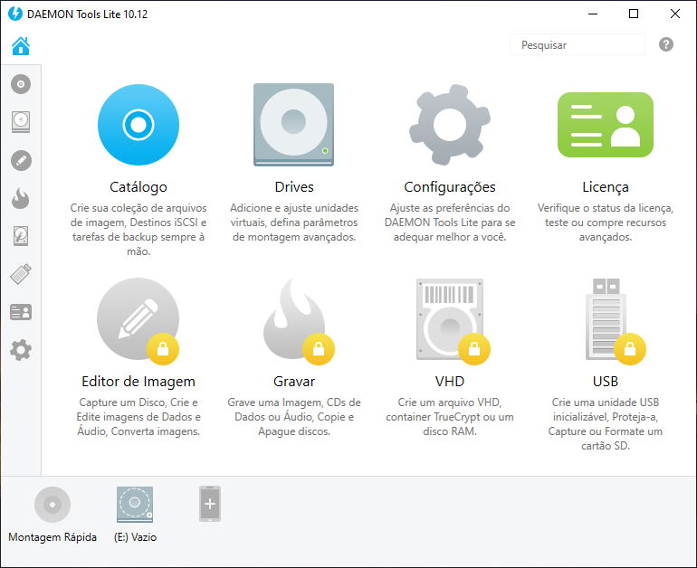Click the (E:) Vazio label
697x568 pixels.
click(x=135, y=537)
